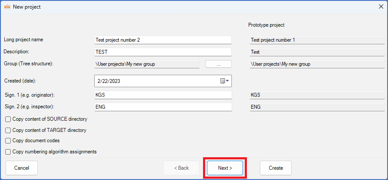Enable Copy content of TARGET directory

click(x=8, y=130)
